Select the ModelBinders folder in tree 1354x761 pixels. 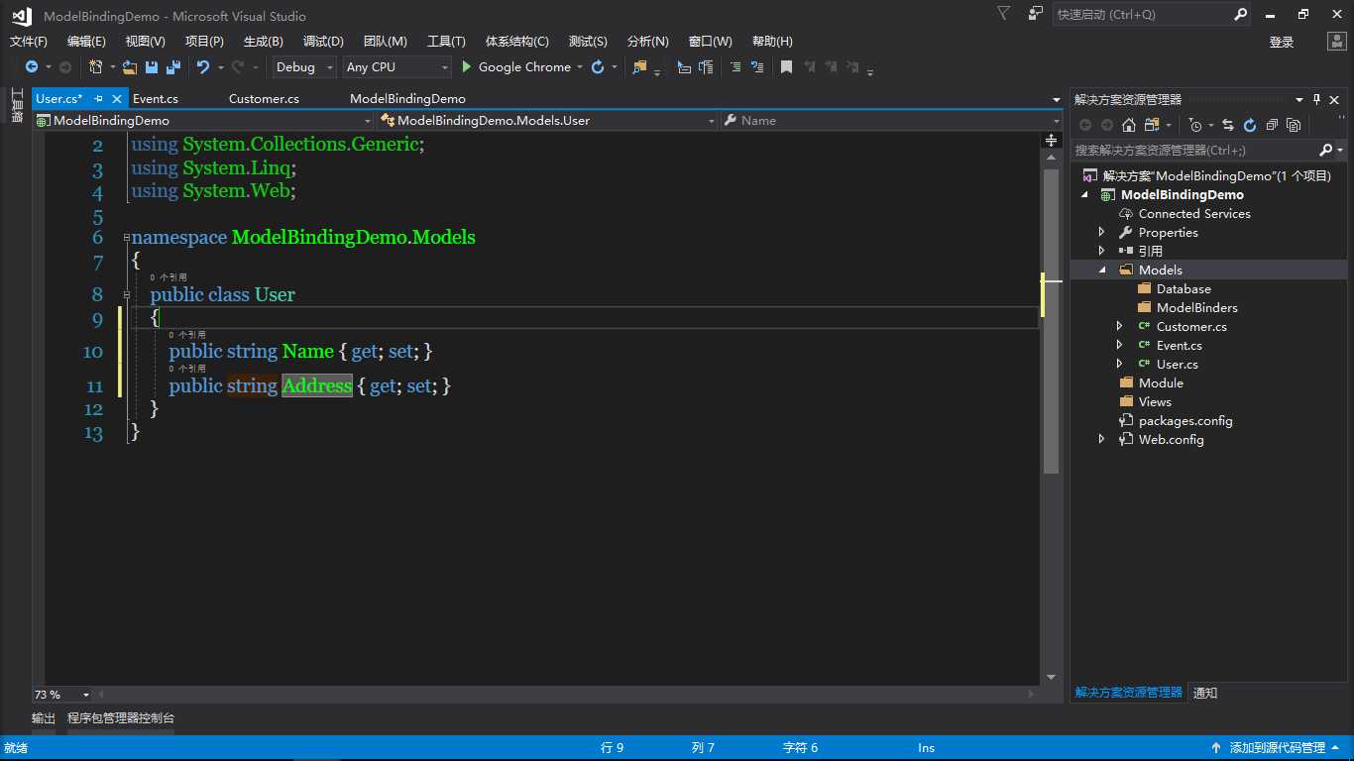tap(1196, 308)
